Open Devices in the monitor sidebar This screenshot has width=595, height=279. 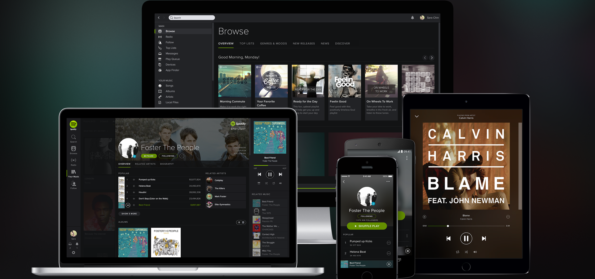click(x=170, y=65)
